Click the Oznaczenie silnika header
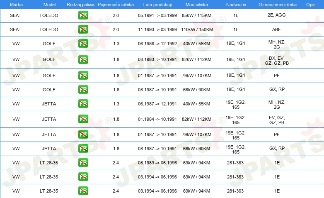Viewport: 324px width, 198px height. [x=277, y=5]
